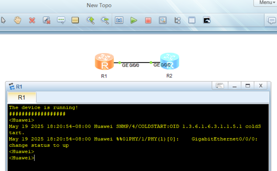The height and width of the screenshot is (171, 277).
Task: Close the R1 console window
Action: click(x=261, y=85)
